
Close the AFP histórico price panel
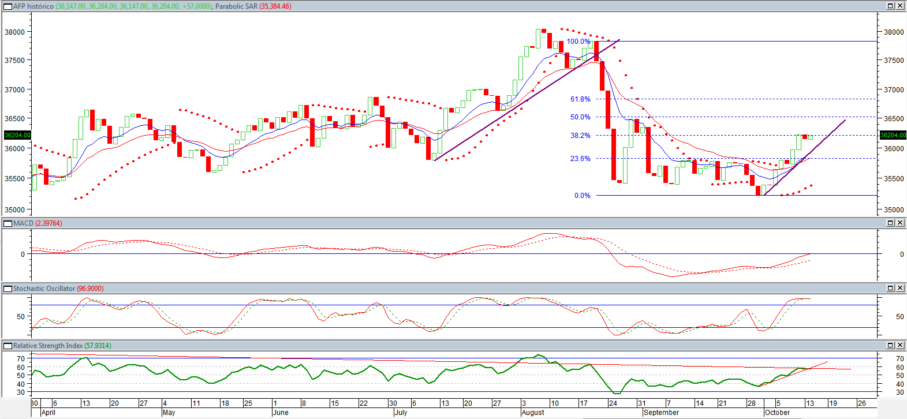coord(900,6)
